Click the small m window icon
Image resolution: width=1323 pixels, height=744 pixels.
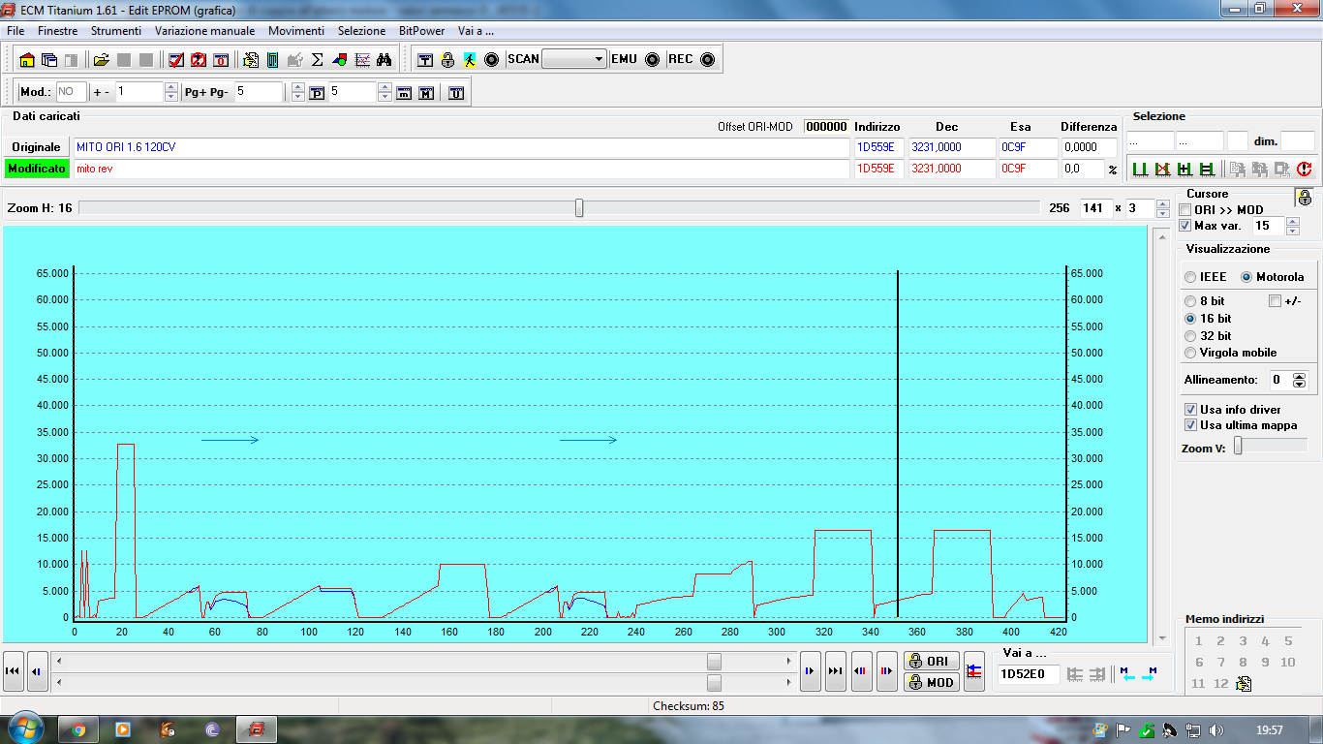point(404,93)
